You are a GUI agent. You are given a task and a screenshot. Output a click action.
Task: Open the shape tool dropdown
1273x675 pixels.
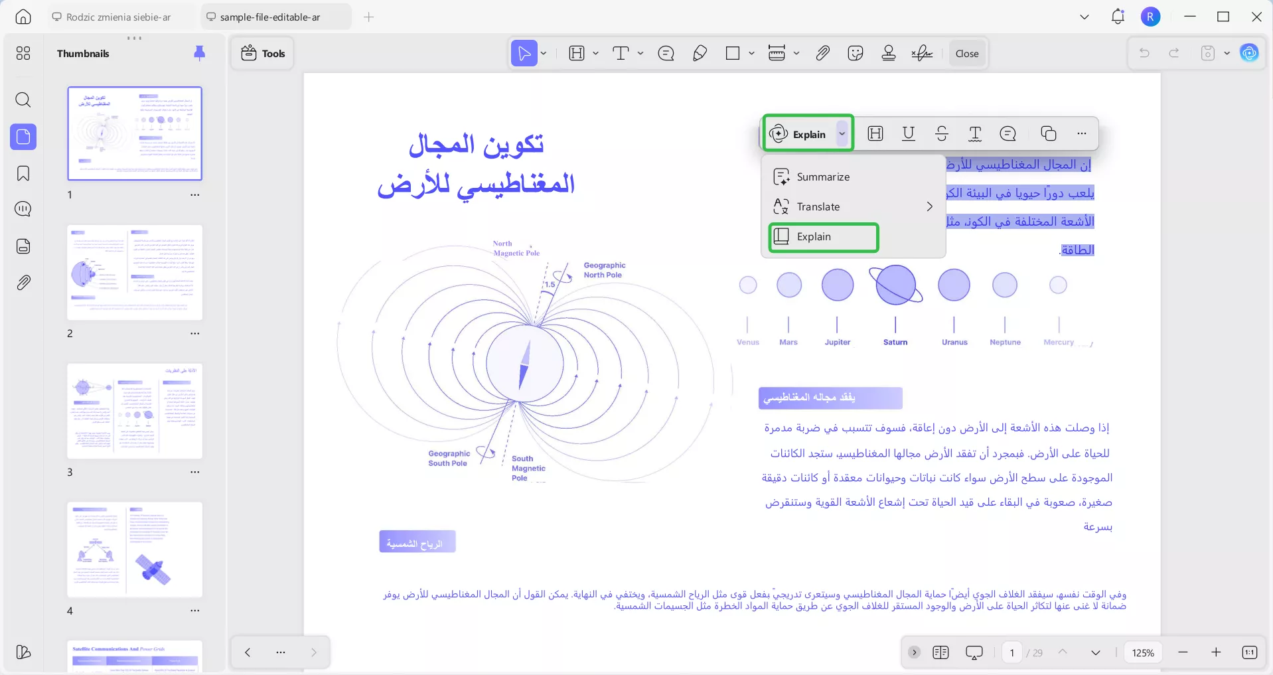coord(751,53)
